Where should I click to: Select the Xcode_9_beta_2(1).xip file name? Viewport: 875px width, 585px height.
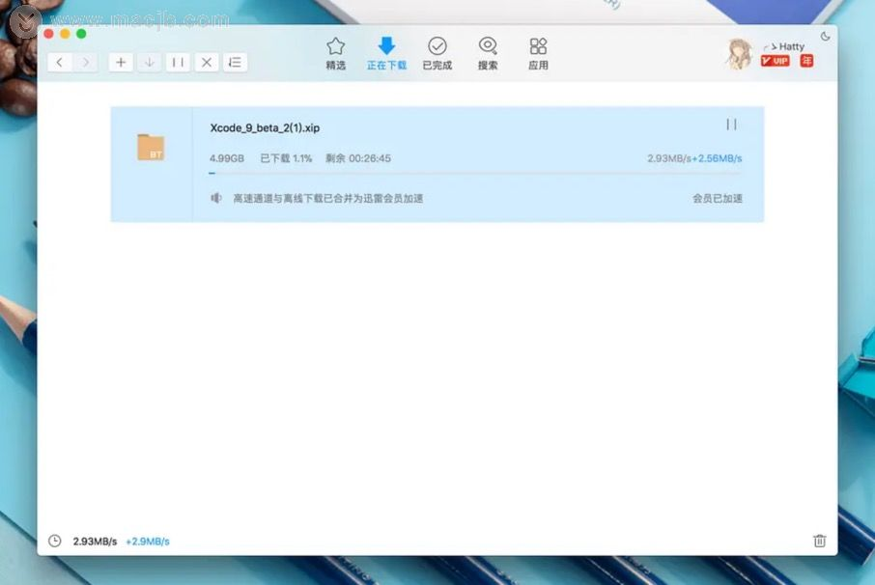[265, 127]
